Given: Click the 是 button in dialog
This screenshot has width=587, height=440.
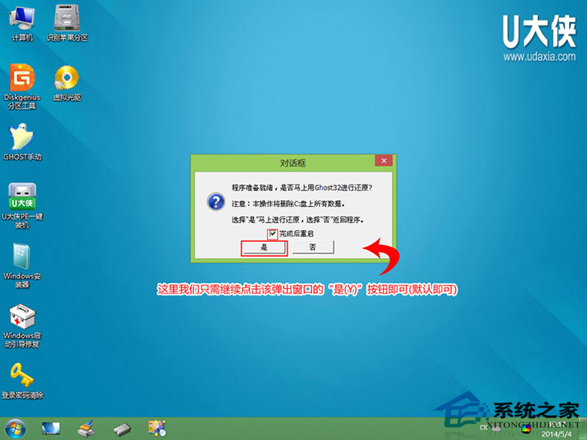Looking at the screenshot, I should 264,247.
